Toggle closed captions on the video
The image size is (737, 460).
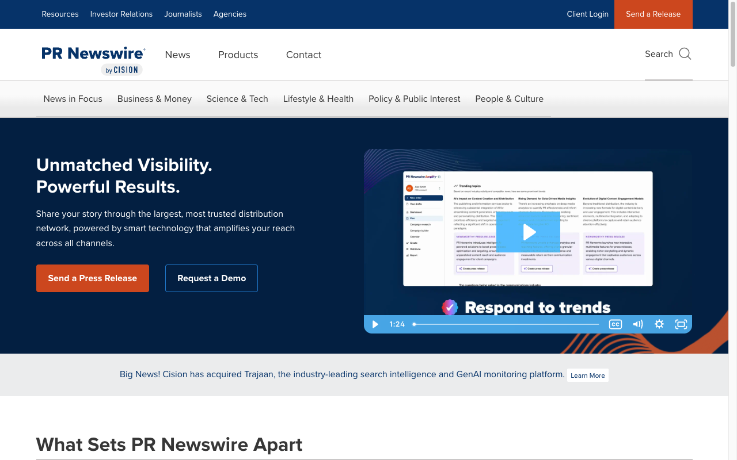(x=616, y=324)
